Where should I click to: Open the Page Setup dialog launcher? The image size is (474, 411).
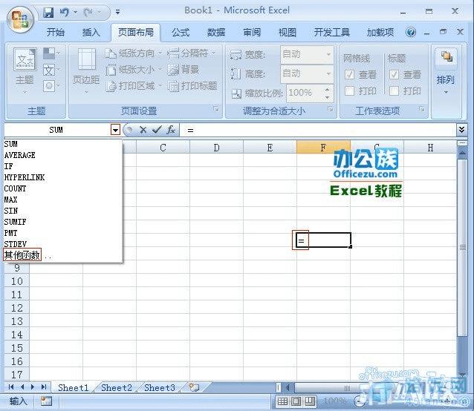click(x=216, y=110)
